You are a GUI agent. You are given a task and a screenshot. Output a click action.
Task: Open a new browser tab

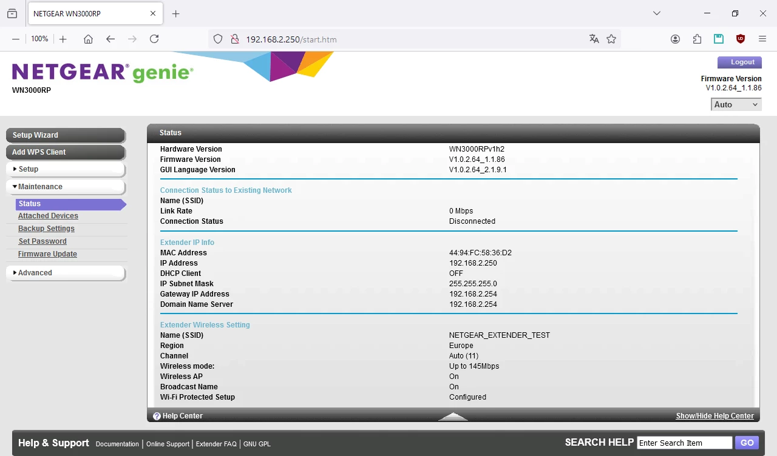tap(176, 13)
